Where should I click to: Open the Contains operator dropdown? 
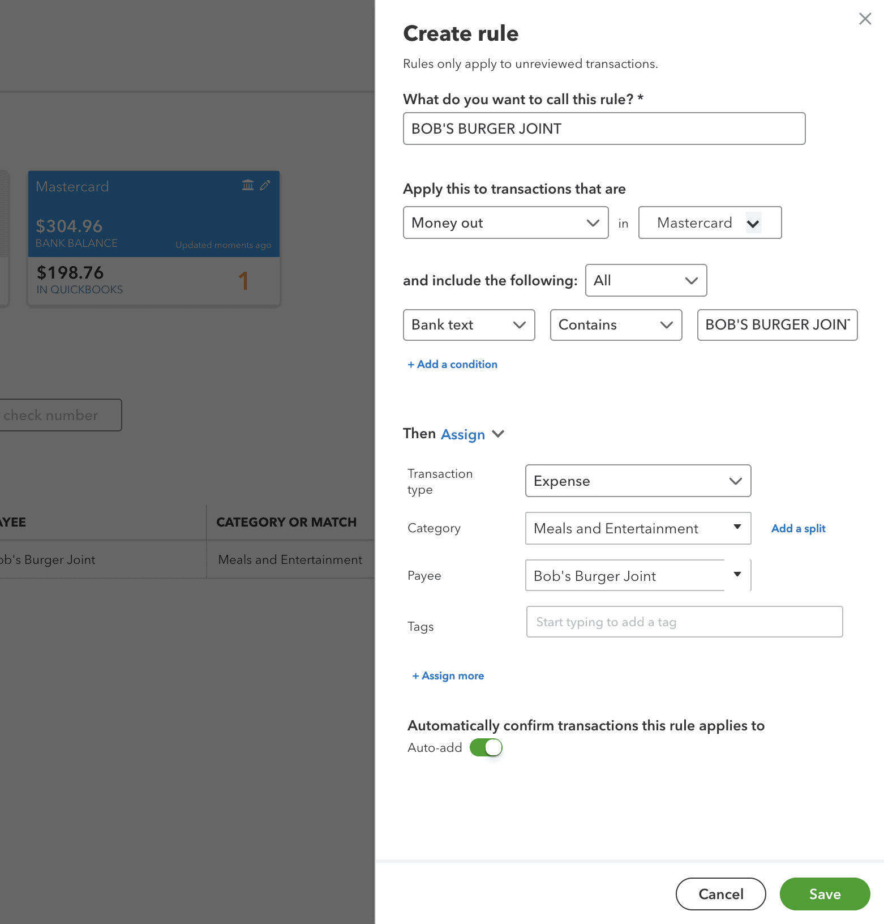point(616,325)
